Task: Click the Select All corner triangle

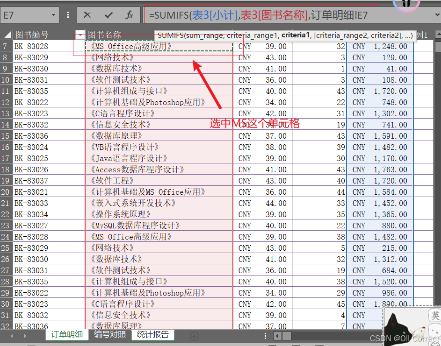Action: tap(7, 35)
